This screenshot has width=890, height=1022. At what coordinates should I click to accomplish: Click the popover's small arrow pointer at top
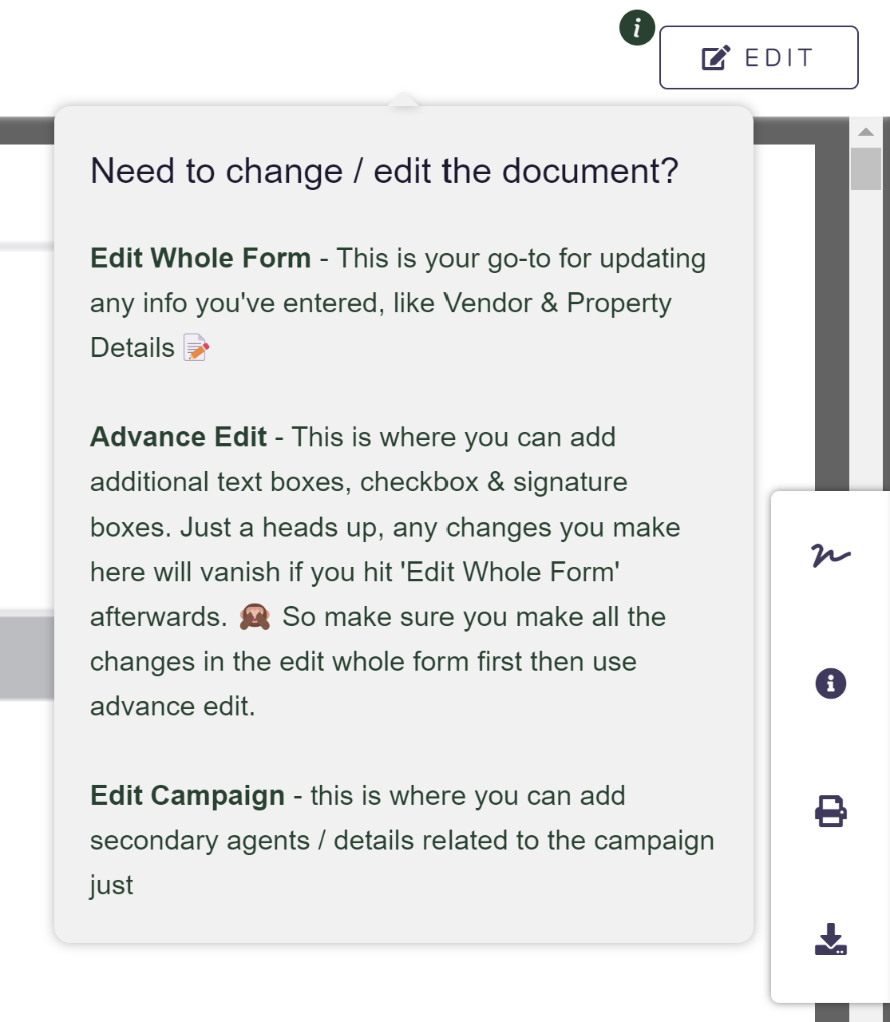(x=403, y=101)
